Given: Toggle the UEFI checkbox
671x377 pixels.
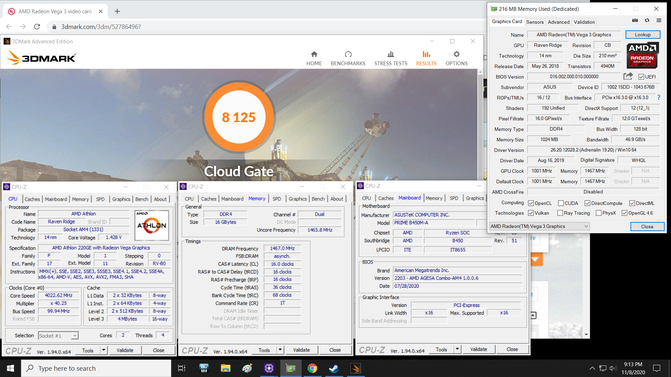Looking at the screenshot, I should coord(641,77).
